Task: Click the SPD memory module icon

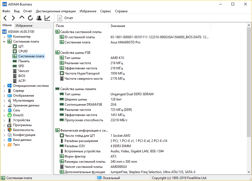Action: pyautogui.click(x=15, y=66)
